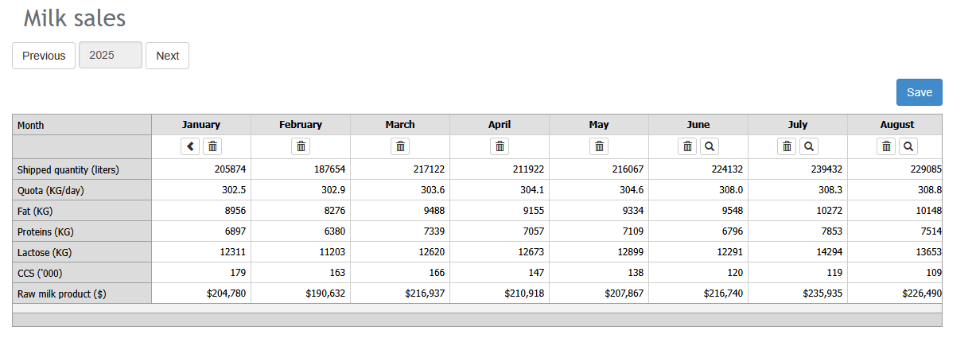The width and height of the screenshot is (976, 346).
Task: Click the trash icon under June
Action: (x=688, y=146)
